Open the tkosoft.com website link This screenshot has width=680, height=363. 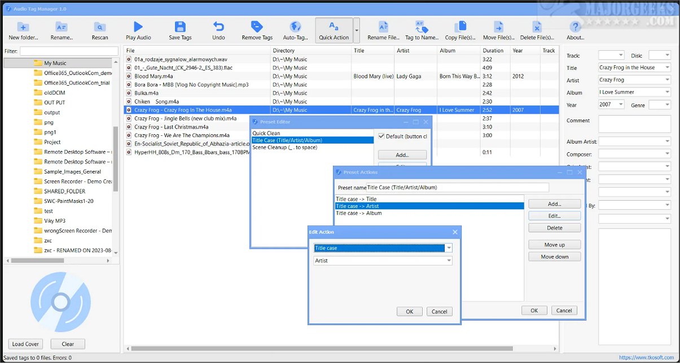(x=647, y=357)
